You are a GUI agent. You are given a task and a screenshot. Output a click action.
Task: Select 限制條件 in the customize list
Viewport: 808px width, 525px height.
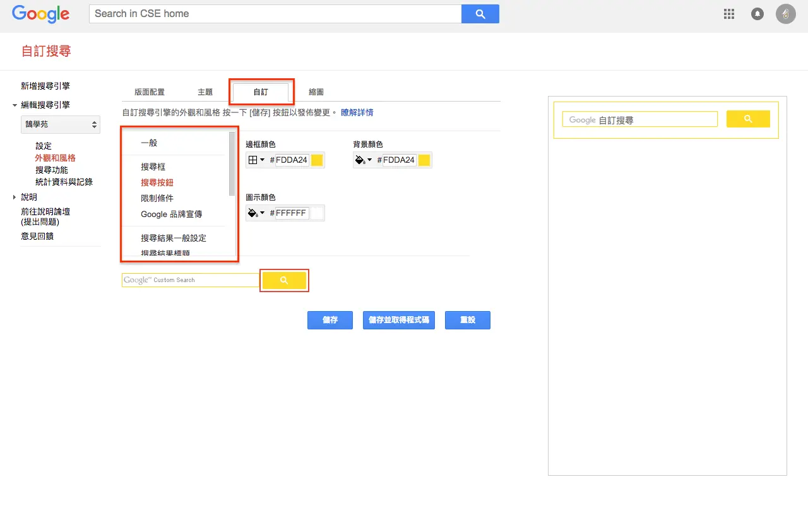point(157,198)
